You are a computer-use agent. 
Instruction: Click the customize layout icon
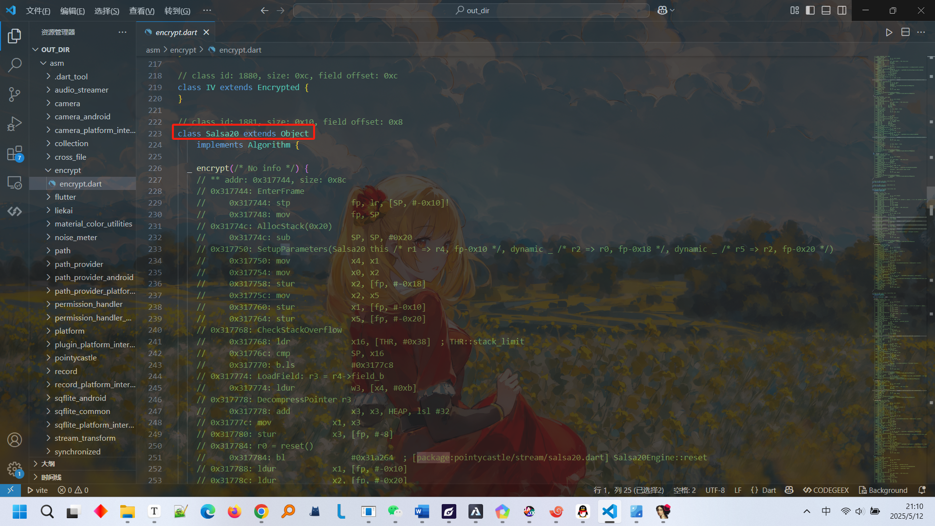pos(795,10)
